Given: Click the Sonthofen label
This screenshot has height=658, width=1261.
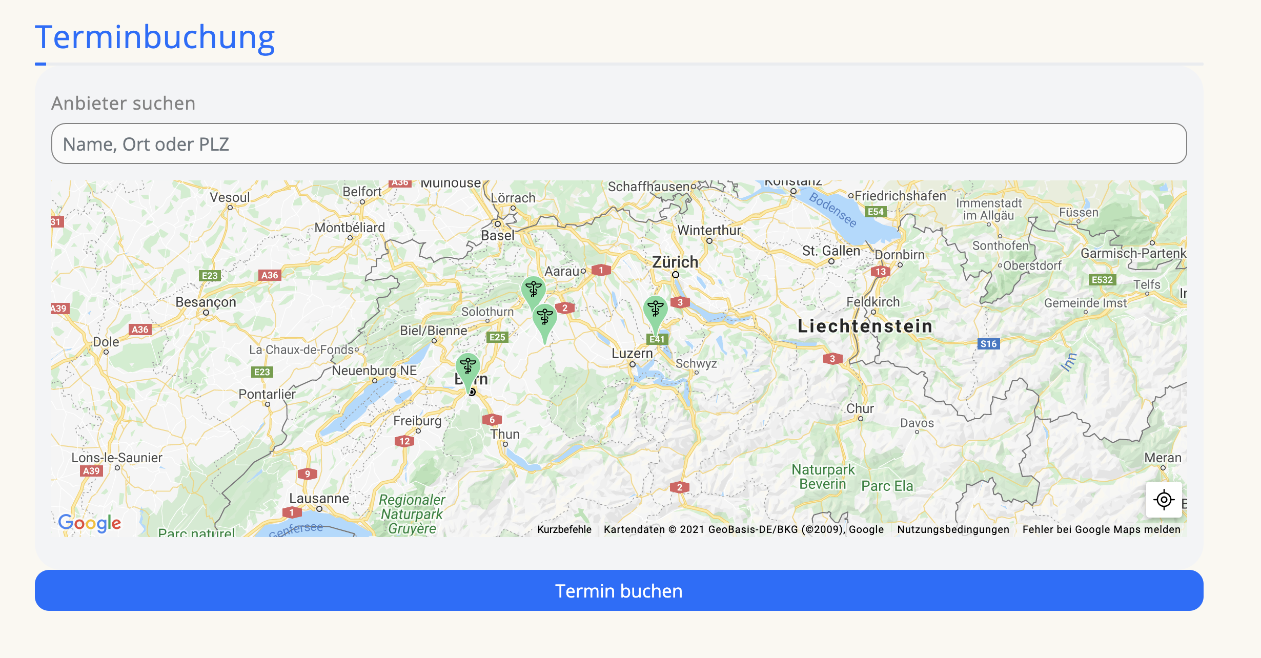Looking at the screenshot, I should [1001, 245].
